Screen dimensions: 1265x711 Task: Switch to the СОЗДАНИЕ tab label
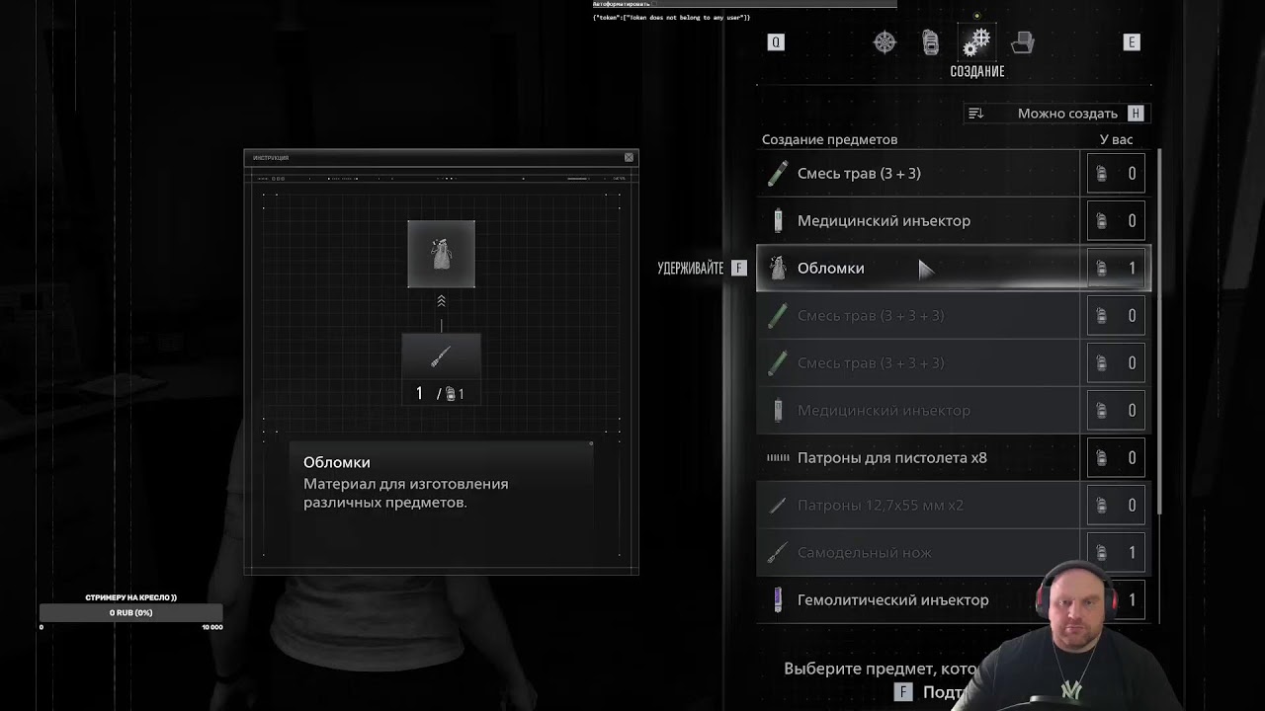[977, 71]
